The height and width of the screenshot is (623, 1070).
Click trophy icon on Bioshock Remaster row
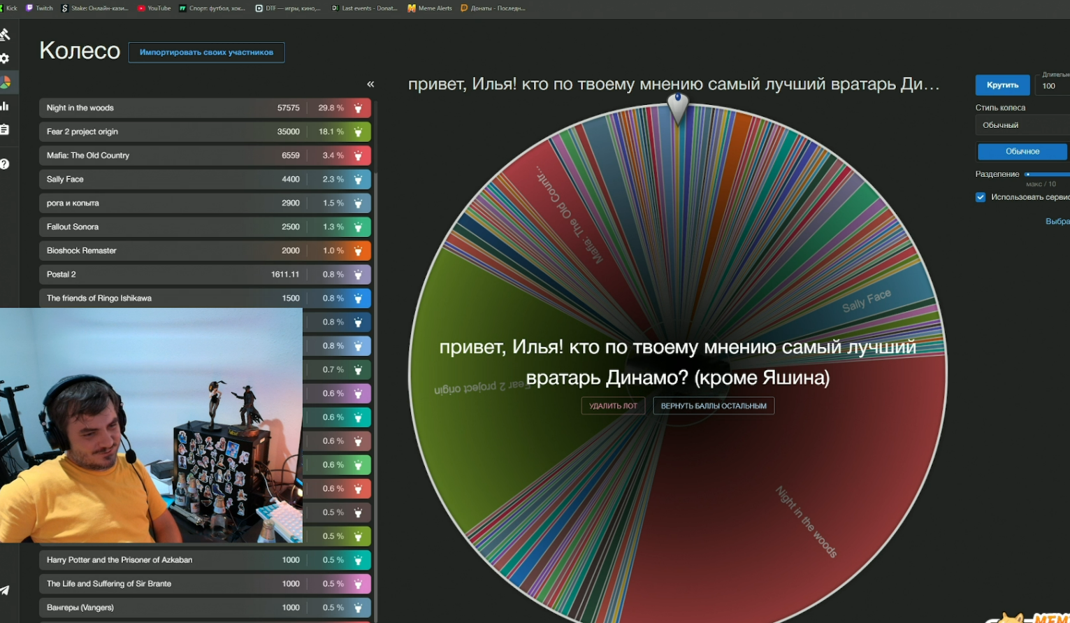pos(358,250)
